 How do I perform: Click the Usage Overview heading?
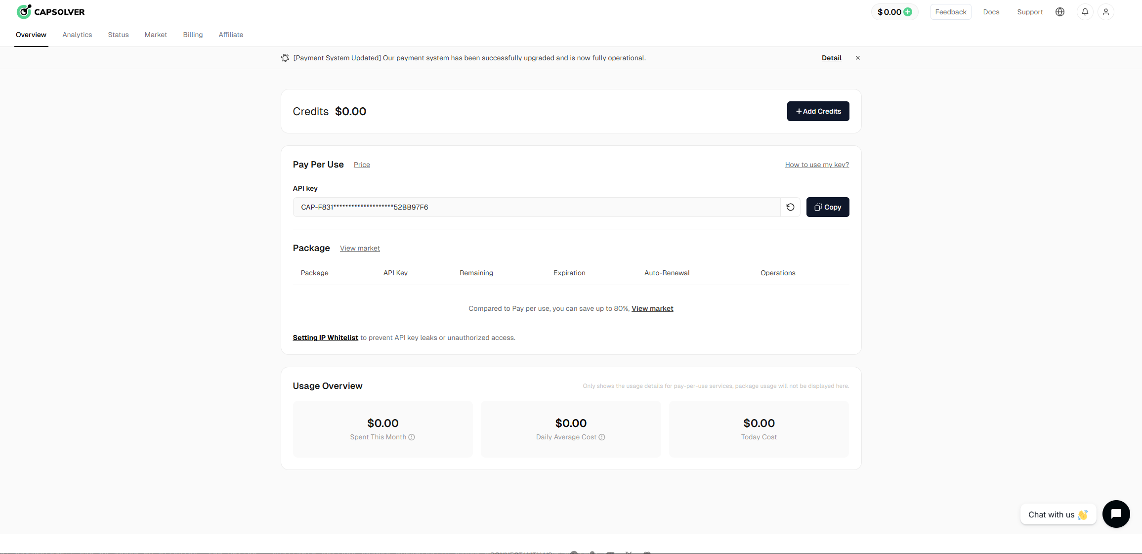click(328, 386)
